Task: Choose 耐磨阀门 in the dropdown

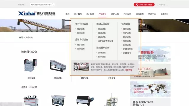Action: (x=127, y=53)
